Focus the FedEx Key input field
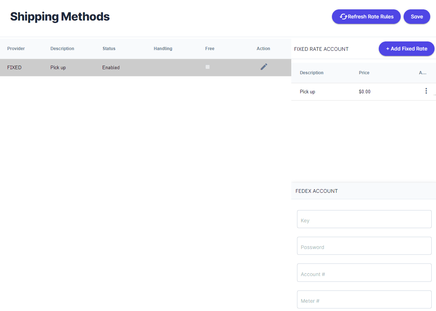The image size is (436, 311). click(364, 219)
